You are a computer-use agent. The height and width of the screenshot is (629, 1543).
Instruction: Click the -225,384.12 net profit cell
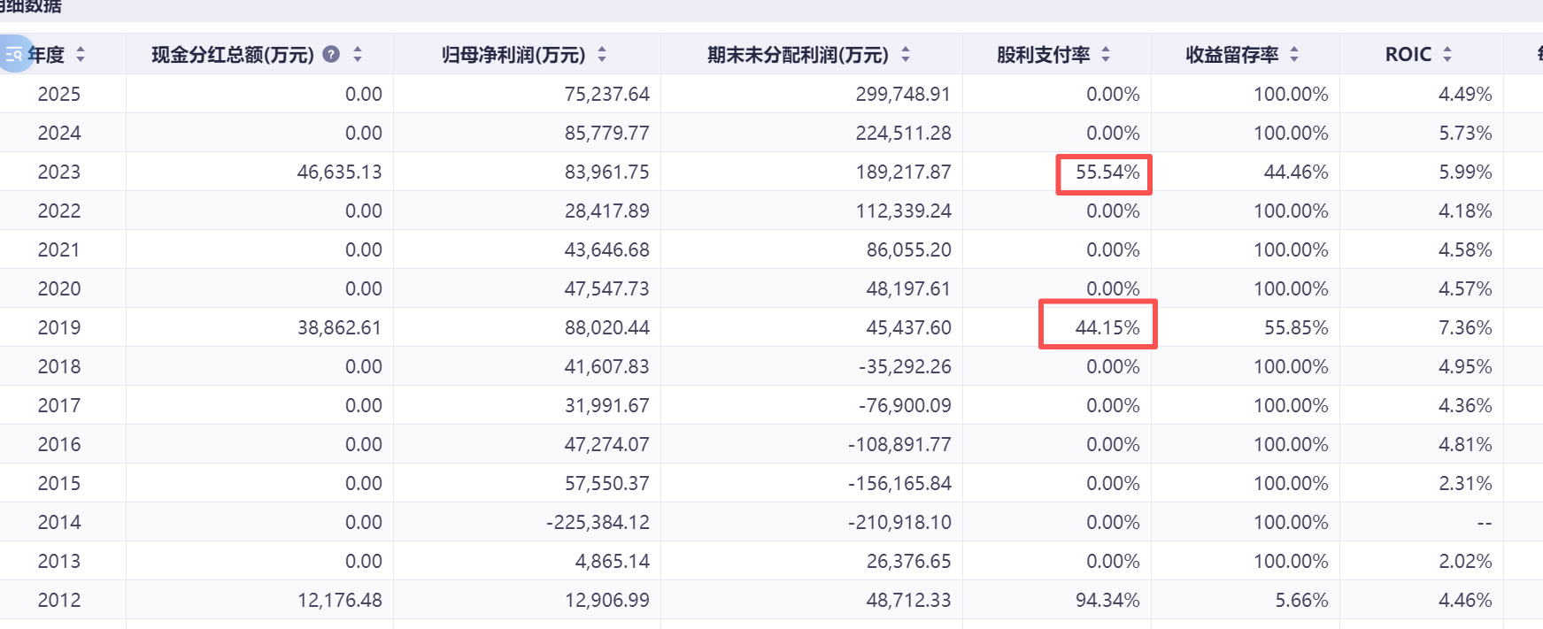[x=598, y=522]
